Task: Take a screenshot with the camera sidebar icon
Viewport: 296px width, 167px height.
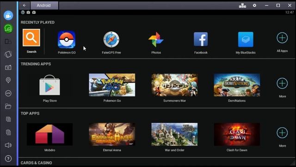Action: 8,67
